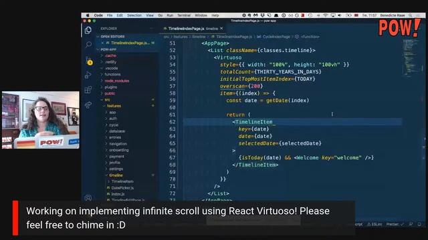Select the navigation folder in the tree
Image resolution: width=428 pixels, height=240 pixels.
pos(118,144)
